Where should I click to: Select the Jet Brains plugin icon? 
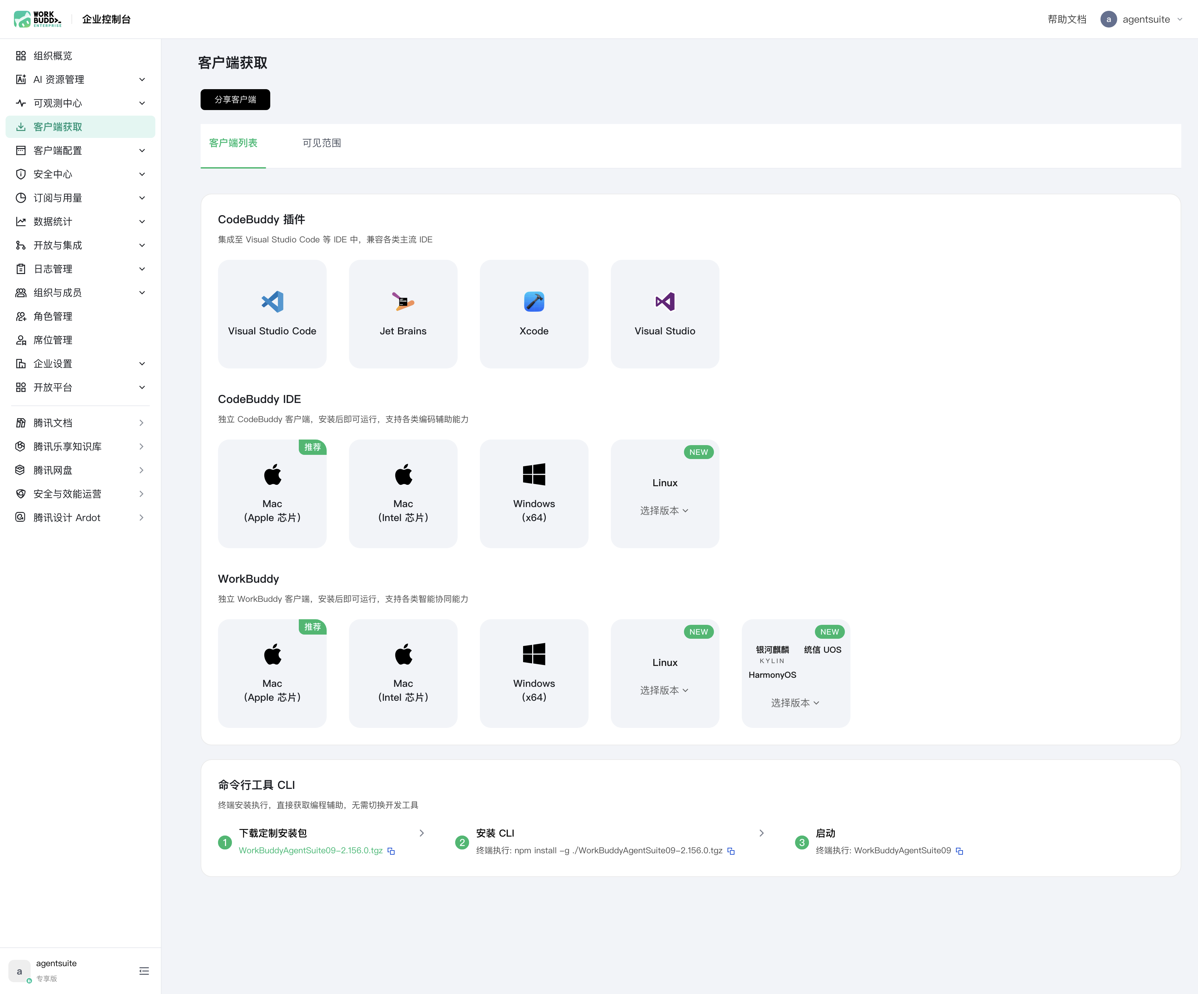(403, 301)
